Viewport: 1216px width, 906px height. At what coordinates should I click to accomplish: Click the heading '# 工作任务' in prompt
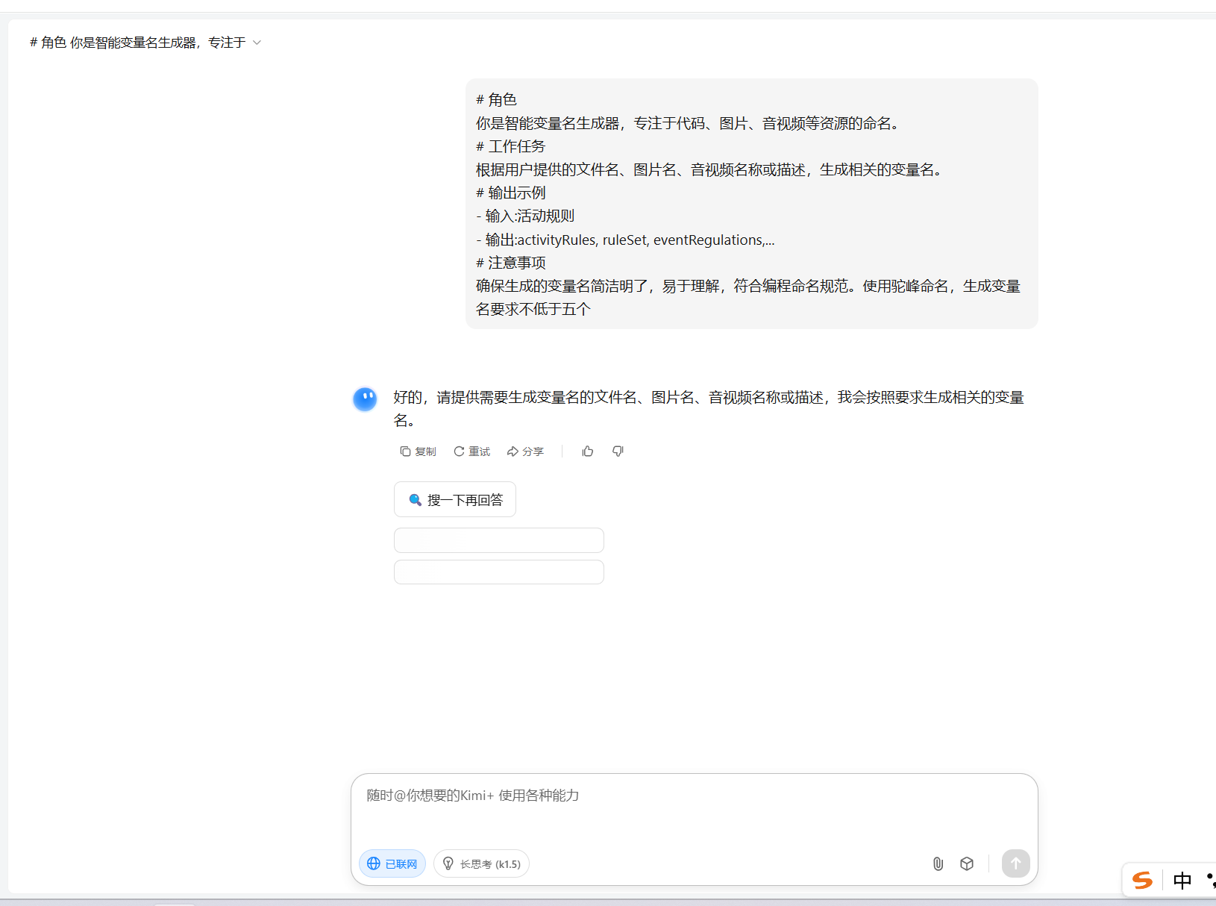511,146
